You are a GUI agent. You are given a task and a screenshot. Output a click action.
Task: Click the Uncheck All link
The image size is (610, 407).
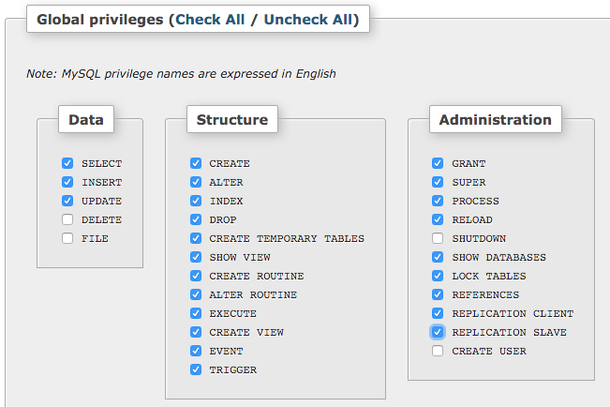click(308, 19)
